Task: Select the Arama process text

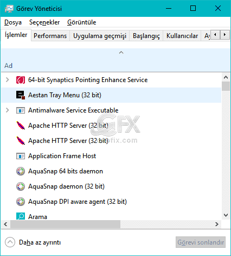Action: point(37,217)
